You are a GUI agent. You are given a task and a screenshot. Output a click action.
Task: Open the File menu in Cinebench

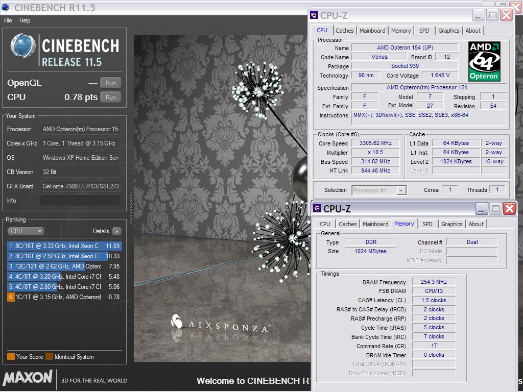8,20
